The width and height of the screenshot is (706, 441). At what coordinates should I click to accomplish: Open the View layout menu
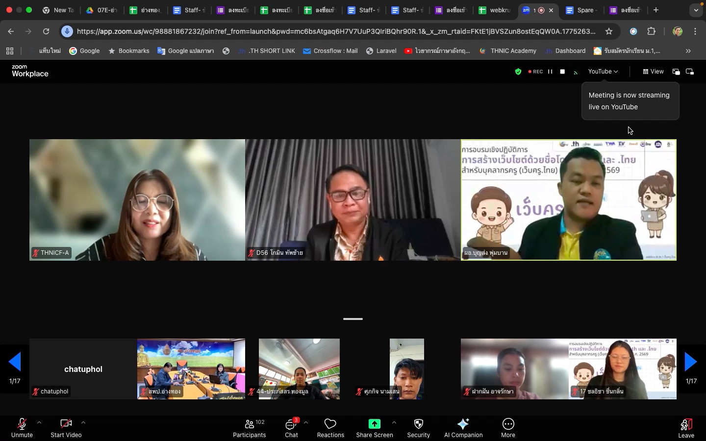tap(654, 72)
